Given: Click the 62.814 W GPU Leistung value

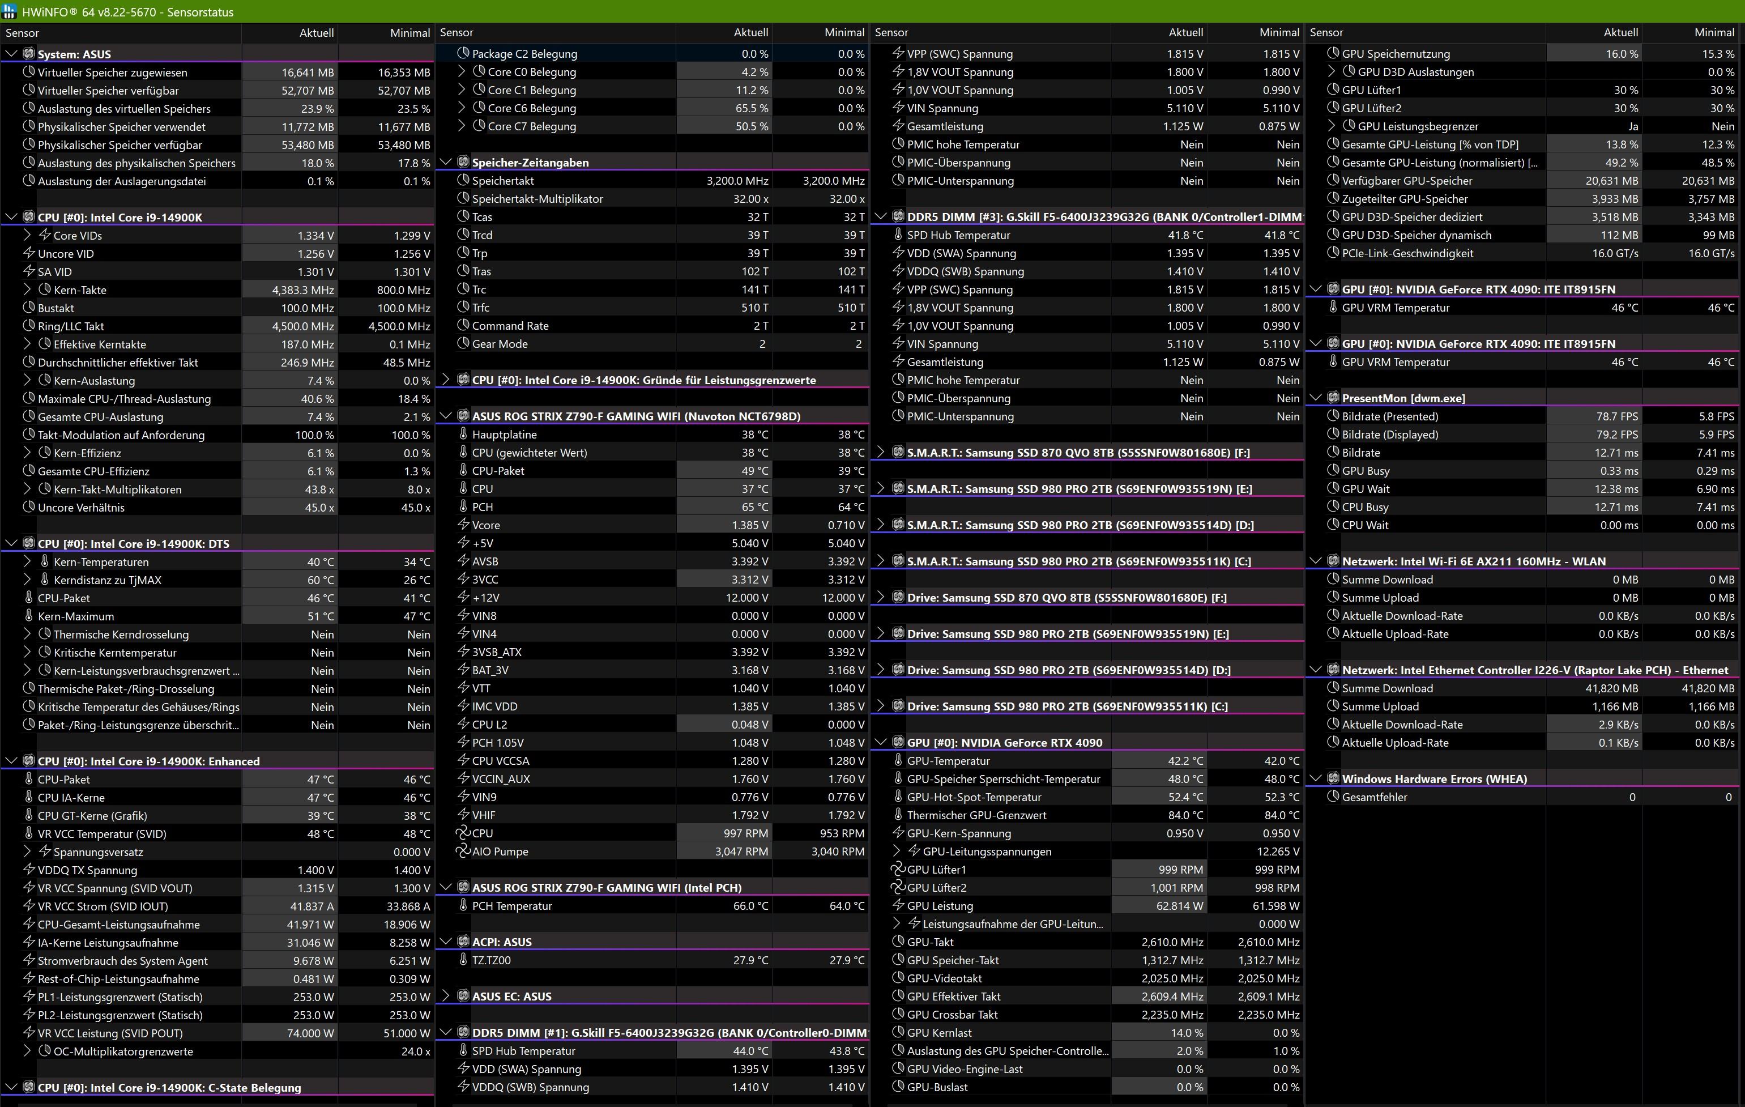Looking at the screenshot, I should pyautogui.click(x=1180, y=905).
